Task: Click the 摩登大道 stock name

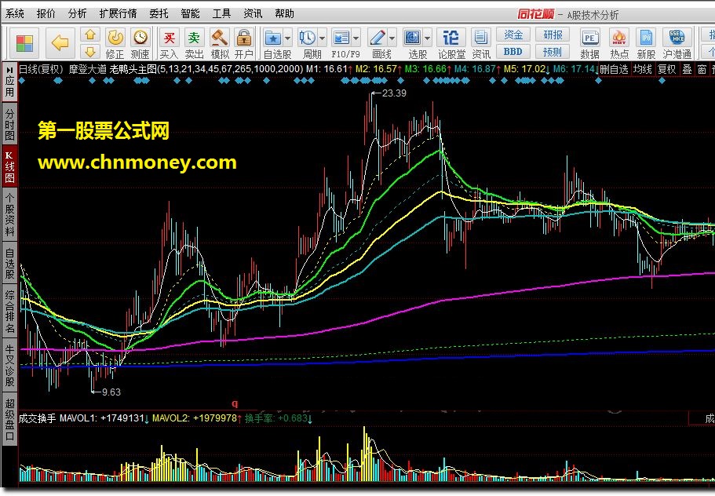Action: (x=87, y=70)
